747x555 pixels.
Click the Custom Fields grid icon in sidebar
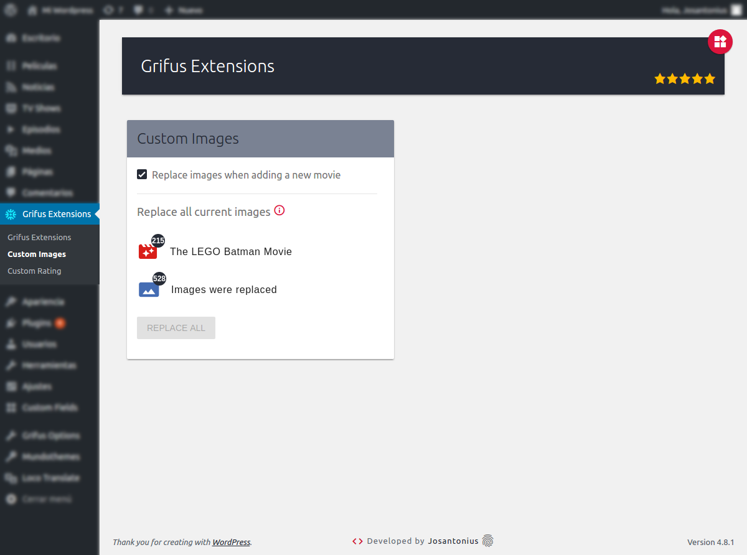[11, 408]
